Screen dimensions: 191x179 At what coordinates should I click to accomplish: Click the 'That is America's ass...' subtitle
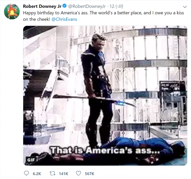105,150
